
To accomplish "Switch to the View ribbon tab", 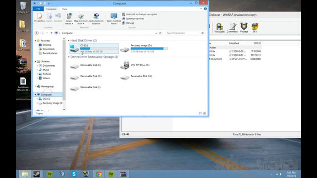I will coord(64,9).
